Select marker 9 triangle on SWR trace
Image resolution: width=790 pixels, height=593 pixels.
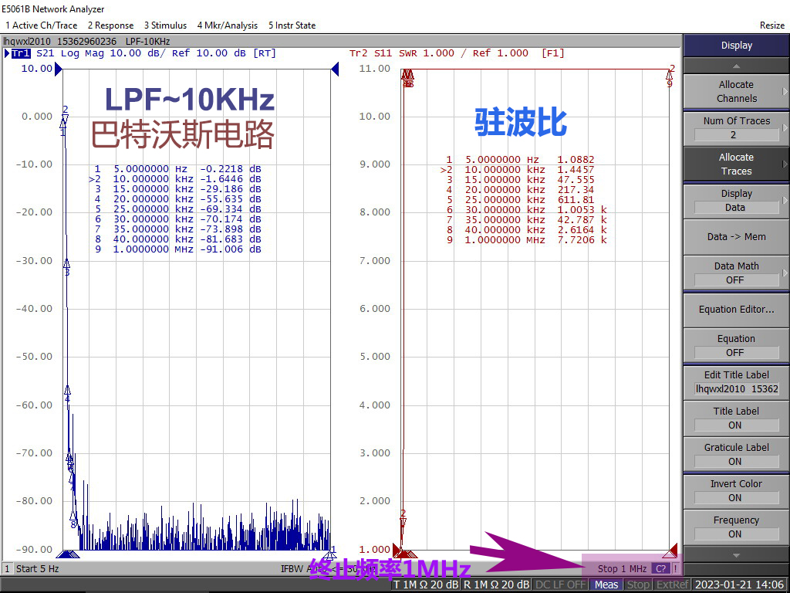point(669,76)
